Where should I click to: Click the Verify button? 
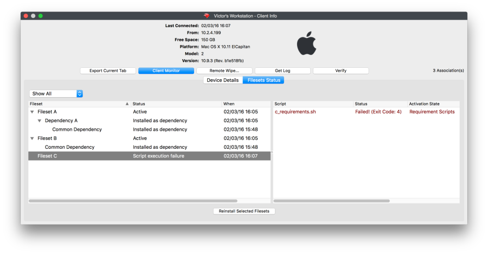(341, 71)
